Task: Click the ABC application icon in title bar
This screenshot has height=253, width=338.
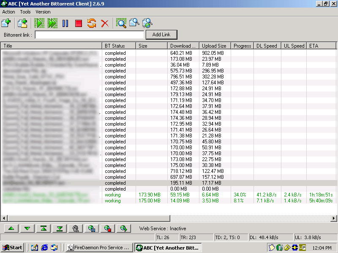Action: 4,4
